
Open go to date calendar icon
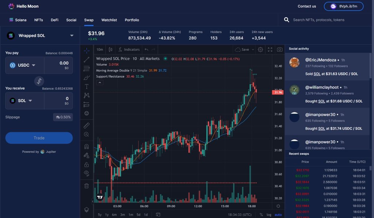pyautogui.click(x=158, y=215)
